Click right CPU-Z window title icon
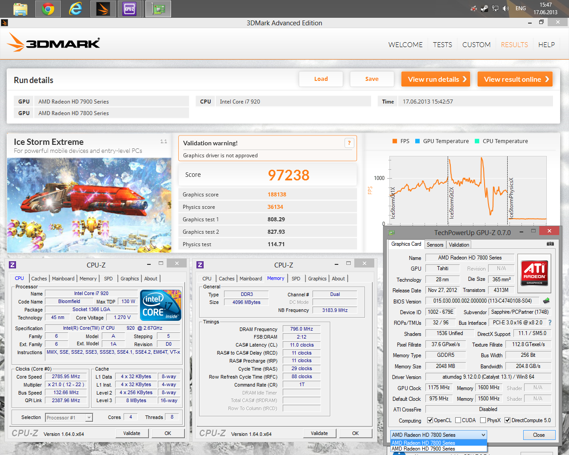The height and width of the screenshot is (455, 569). 200,265
